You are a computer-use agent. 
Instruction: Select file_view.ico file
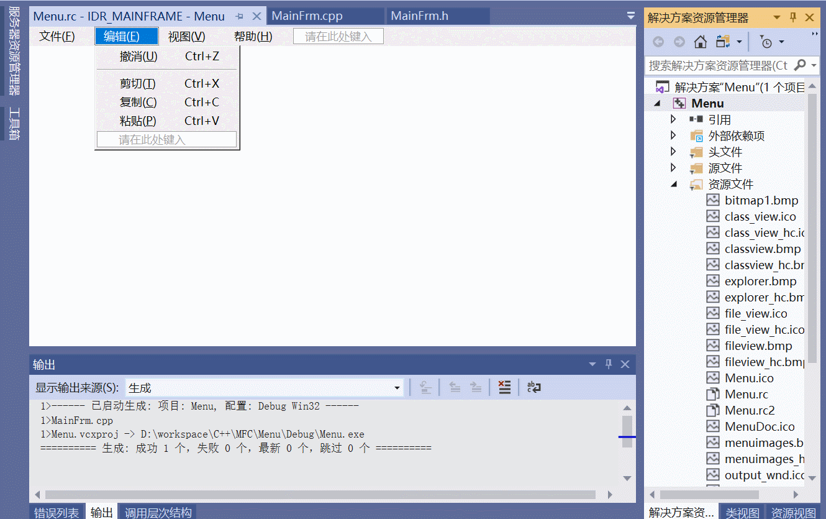748,313
